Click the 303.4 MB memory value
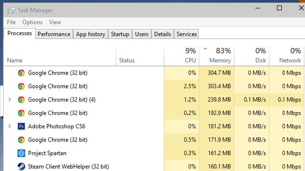 (219, 86)
